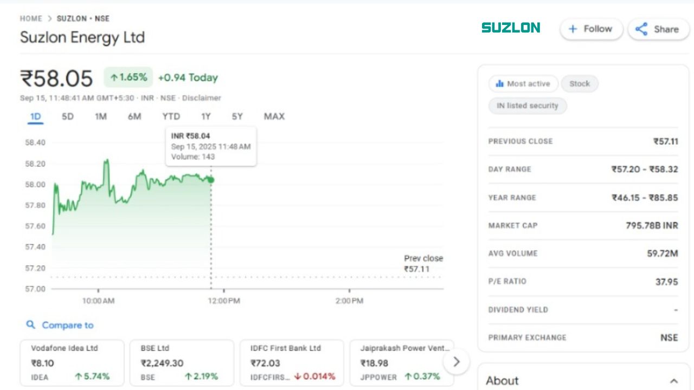Select the 5Y chart range tab
The width and height of the screenshot is (694, 390).
point(237,116)
